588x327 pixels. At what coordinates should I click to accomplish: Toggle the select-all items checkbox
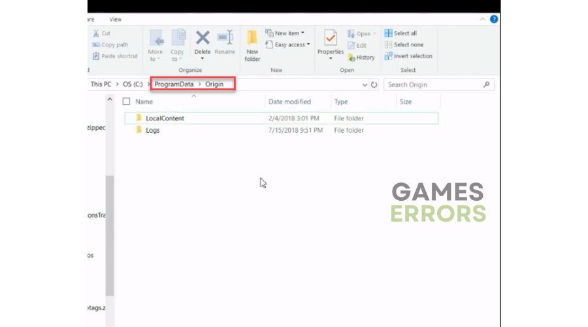click(x=126, y=101)
